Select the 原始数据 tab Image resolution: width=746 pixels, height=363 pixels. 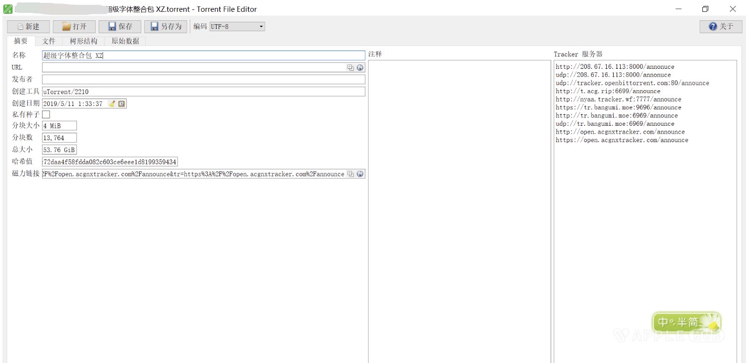point(125,41)
